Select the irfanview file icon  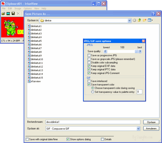coord(29,81)
